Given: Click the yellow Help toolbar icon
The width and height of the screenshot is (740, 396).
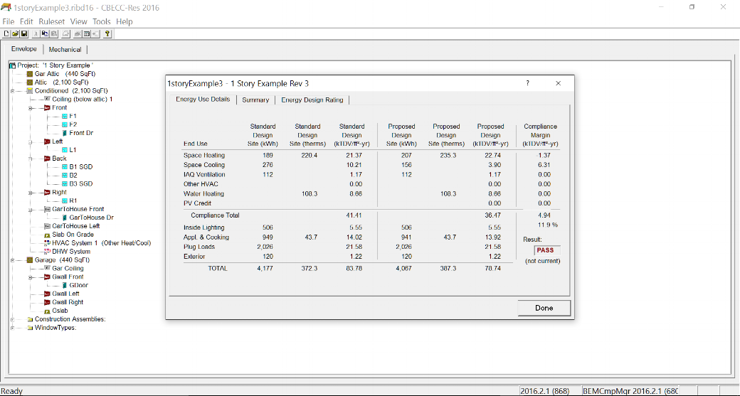Looking at the screenshot, I should pos(107,33).
